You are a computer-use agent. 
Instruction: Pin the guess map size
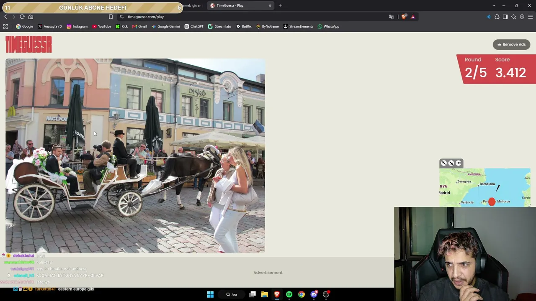click(x=458, y=163)
